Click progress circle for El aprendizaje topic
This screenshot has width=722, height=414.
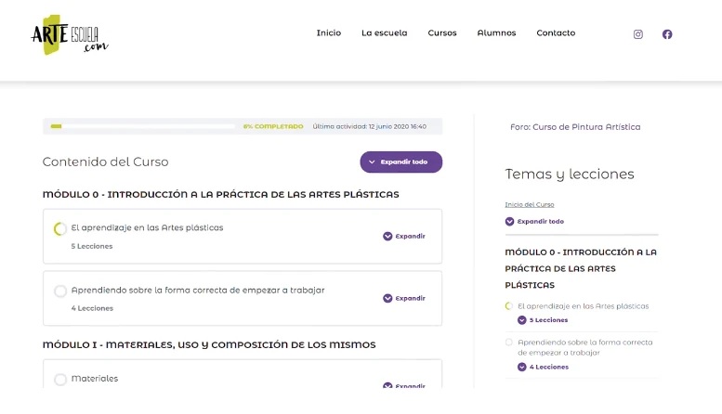(59, 228)
